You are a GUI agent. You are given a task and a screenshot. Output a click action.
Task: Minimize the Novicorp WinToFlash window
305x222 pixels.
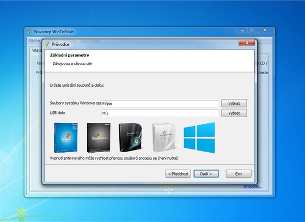242,31
